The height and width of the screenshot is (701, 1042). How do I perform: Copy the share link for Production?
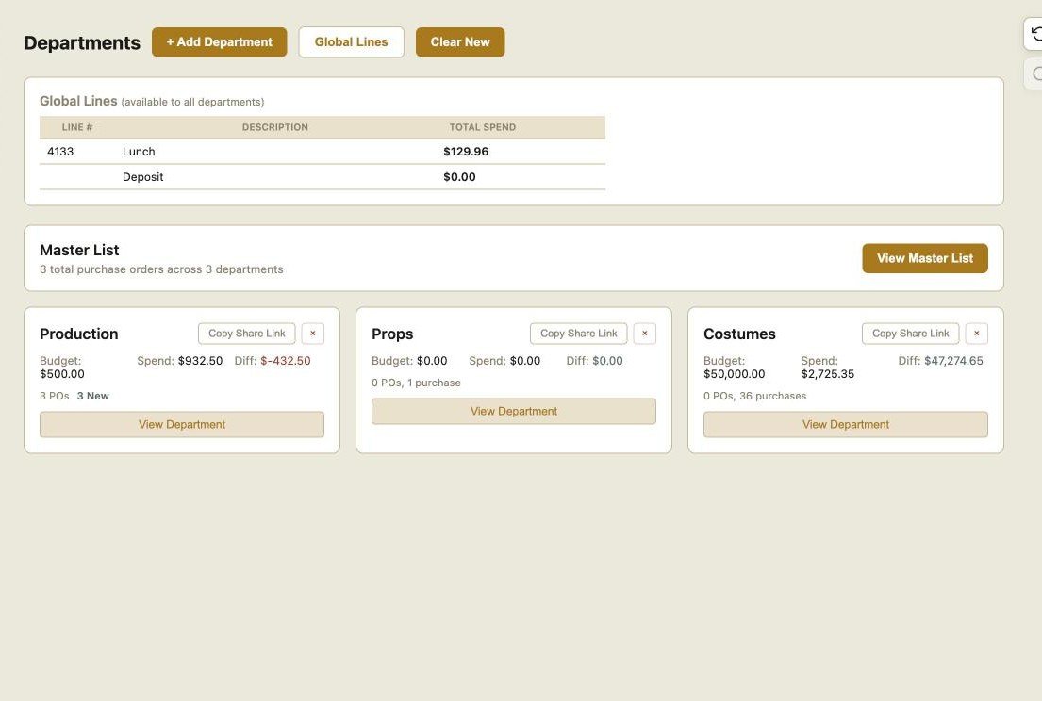tap(246, 334)
